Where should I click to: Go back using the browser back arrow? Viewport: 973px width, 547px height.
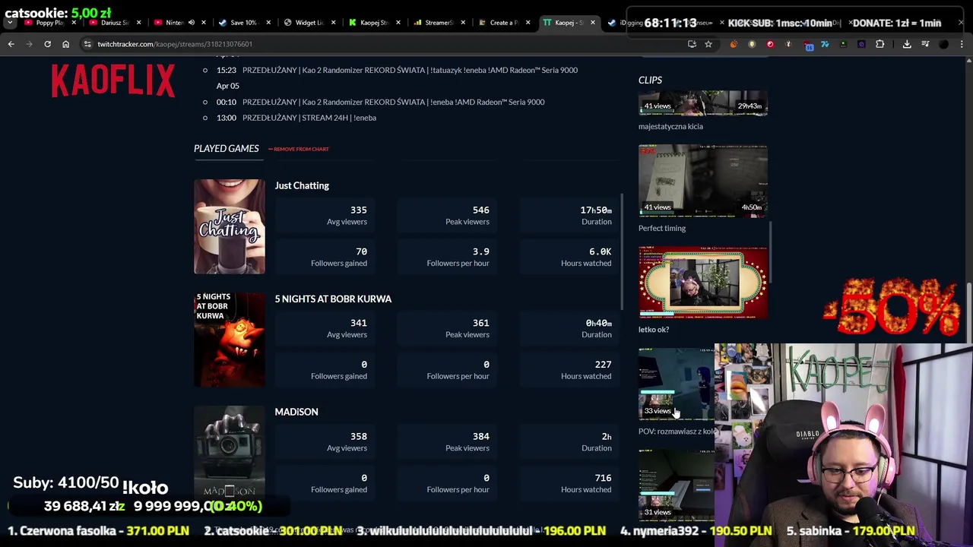[x=11, y=44]
